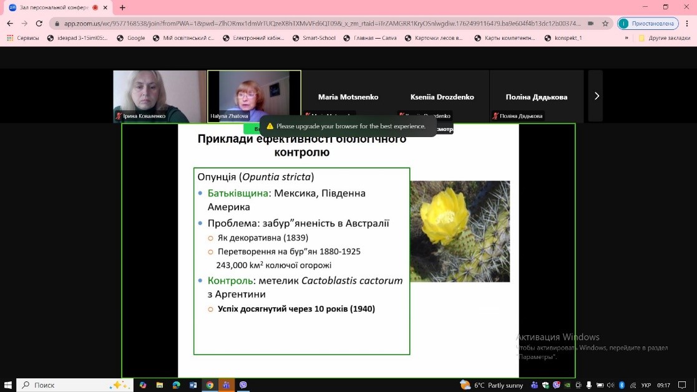Open the Viber icon in the taskbar

[243, 385]
